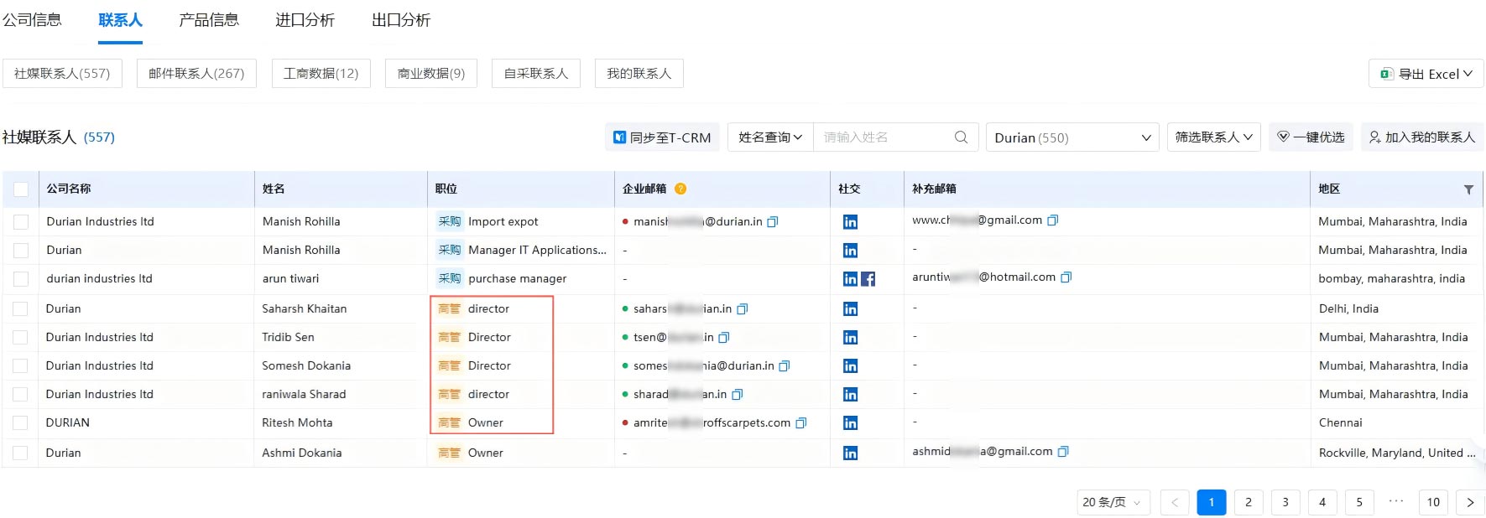This screenshot has width=1486, height=518.
Task: Open the 姓名查询 search type dropdown
Action: (770, 137)
